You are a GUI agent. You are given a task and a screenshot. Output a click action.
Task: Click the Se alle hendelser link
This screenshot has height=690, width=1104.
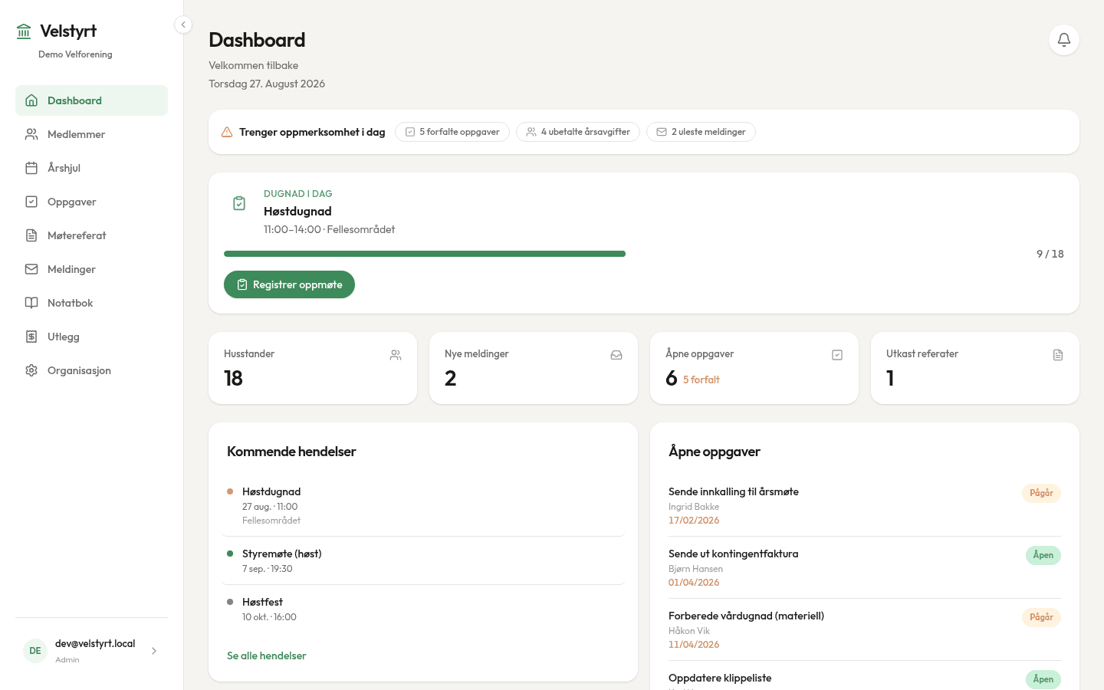[x=267, y=655]
